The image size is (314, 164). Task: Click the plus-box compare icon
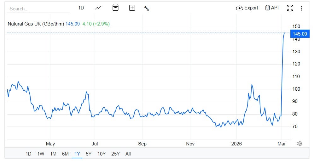(132, 8)
